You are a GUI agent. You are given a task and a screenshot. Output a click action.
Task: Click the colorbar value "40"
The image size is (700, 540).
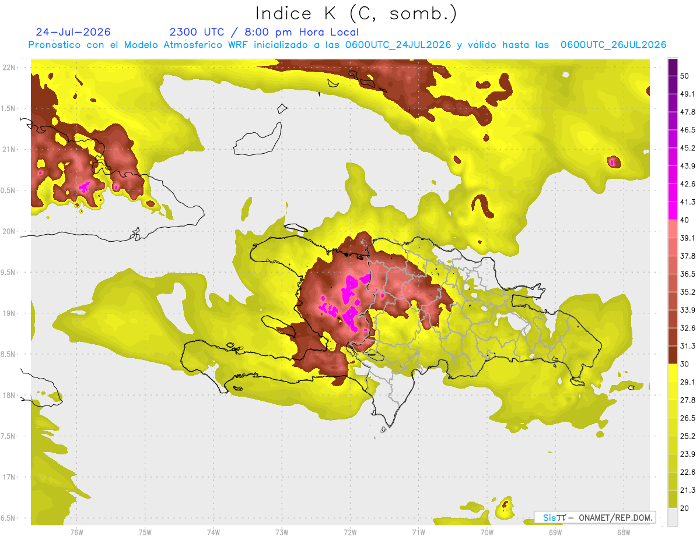coord(685,220)
